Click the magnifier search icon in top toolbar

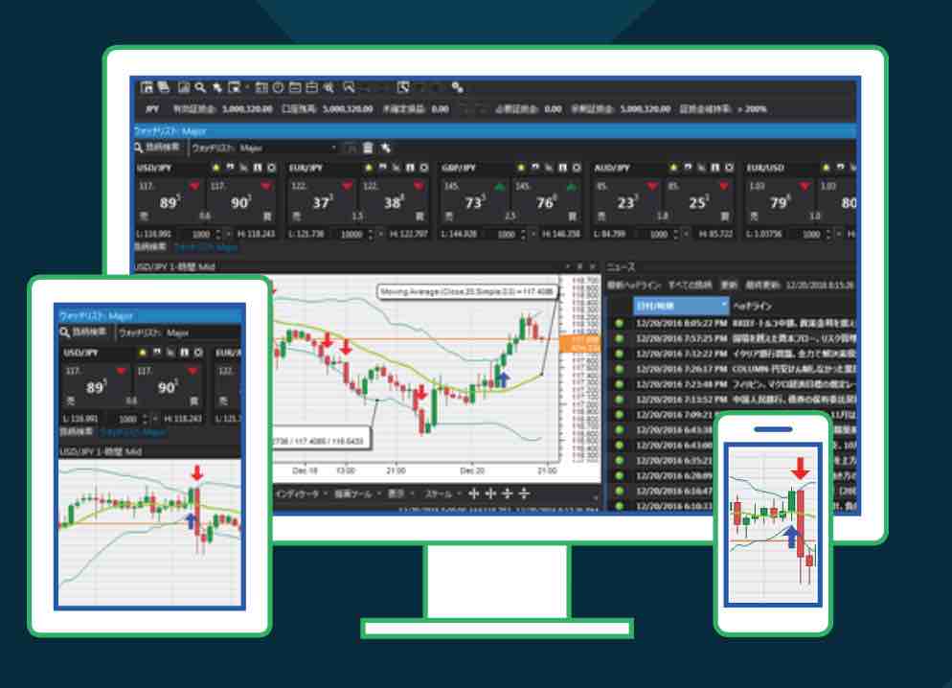200,87
